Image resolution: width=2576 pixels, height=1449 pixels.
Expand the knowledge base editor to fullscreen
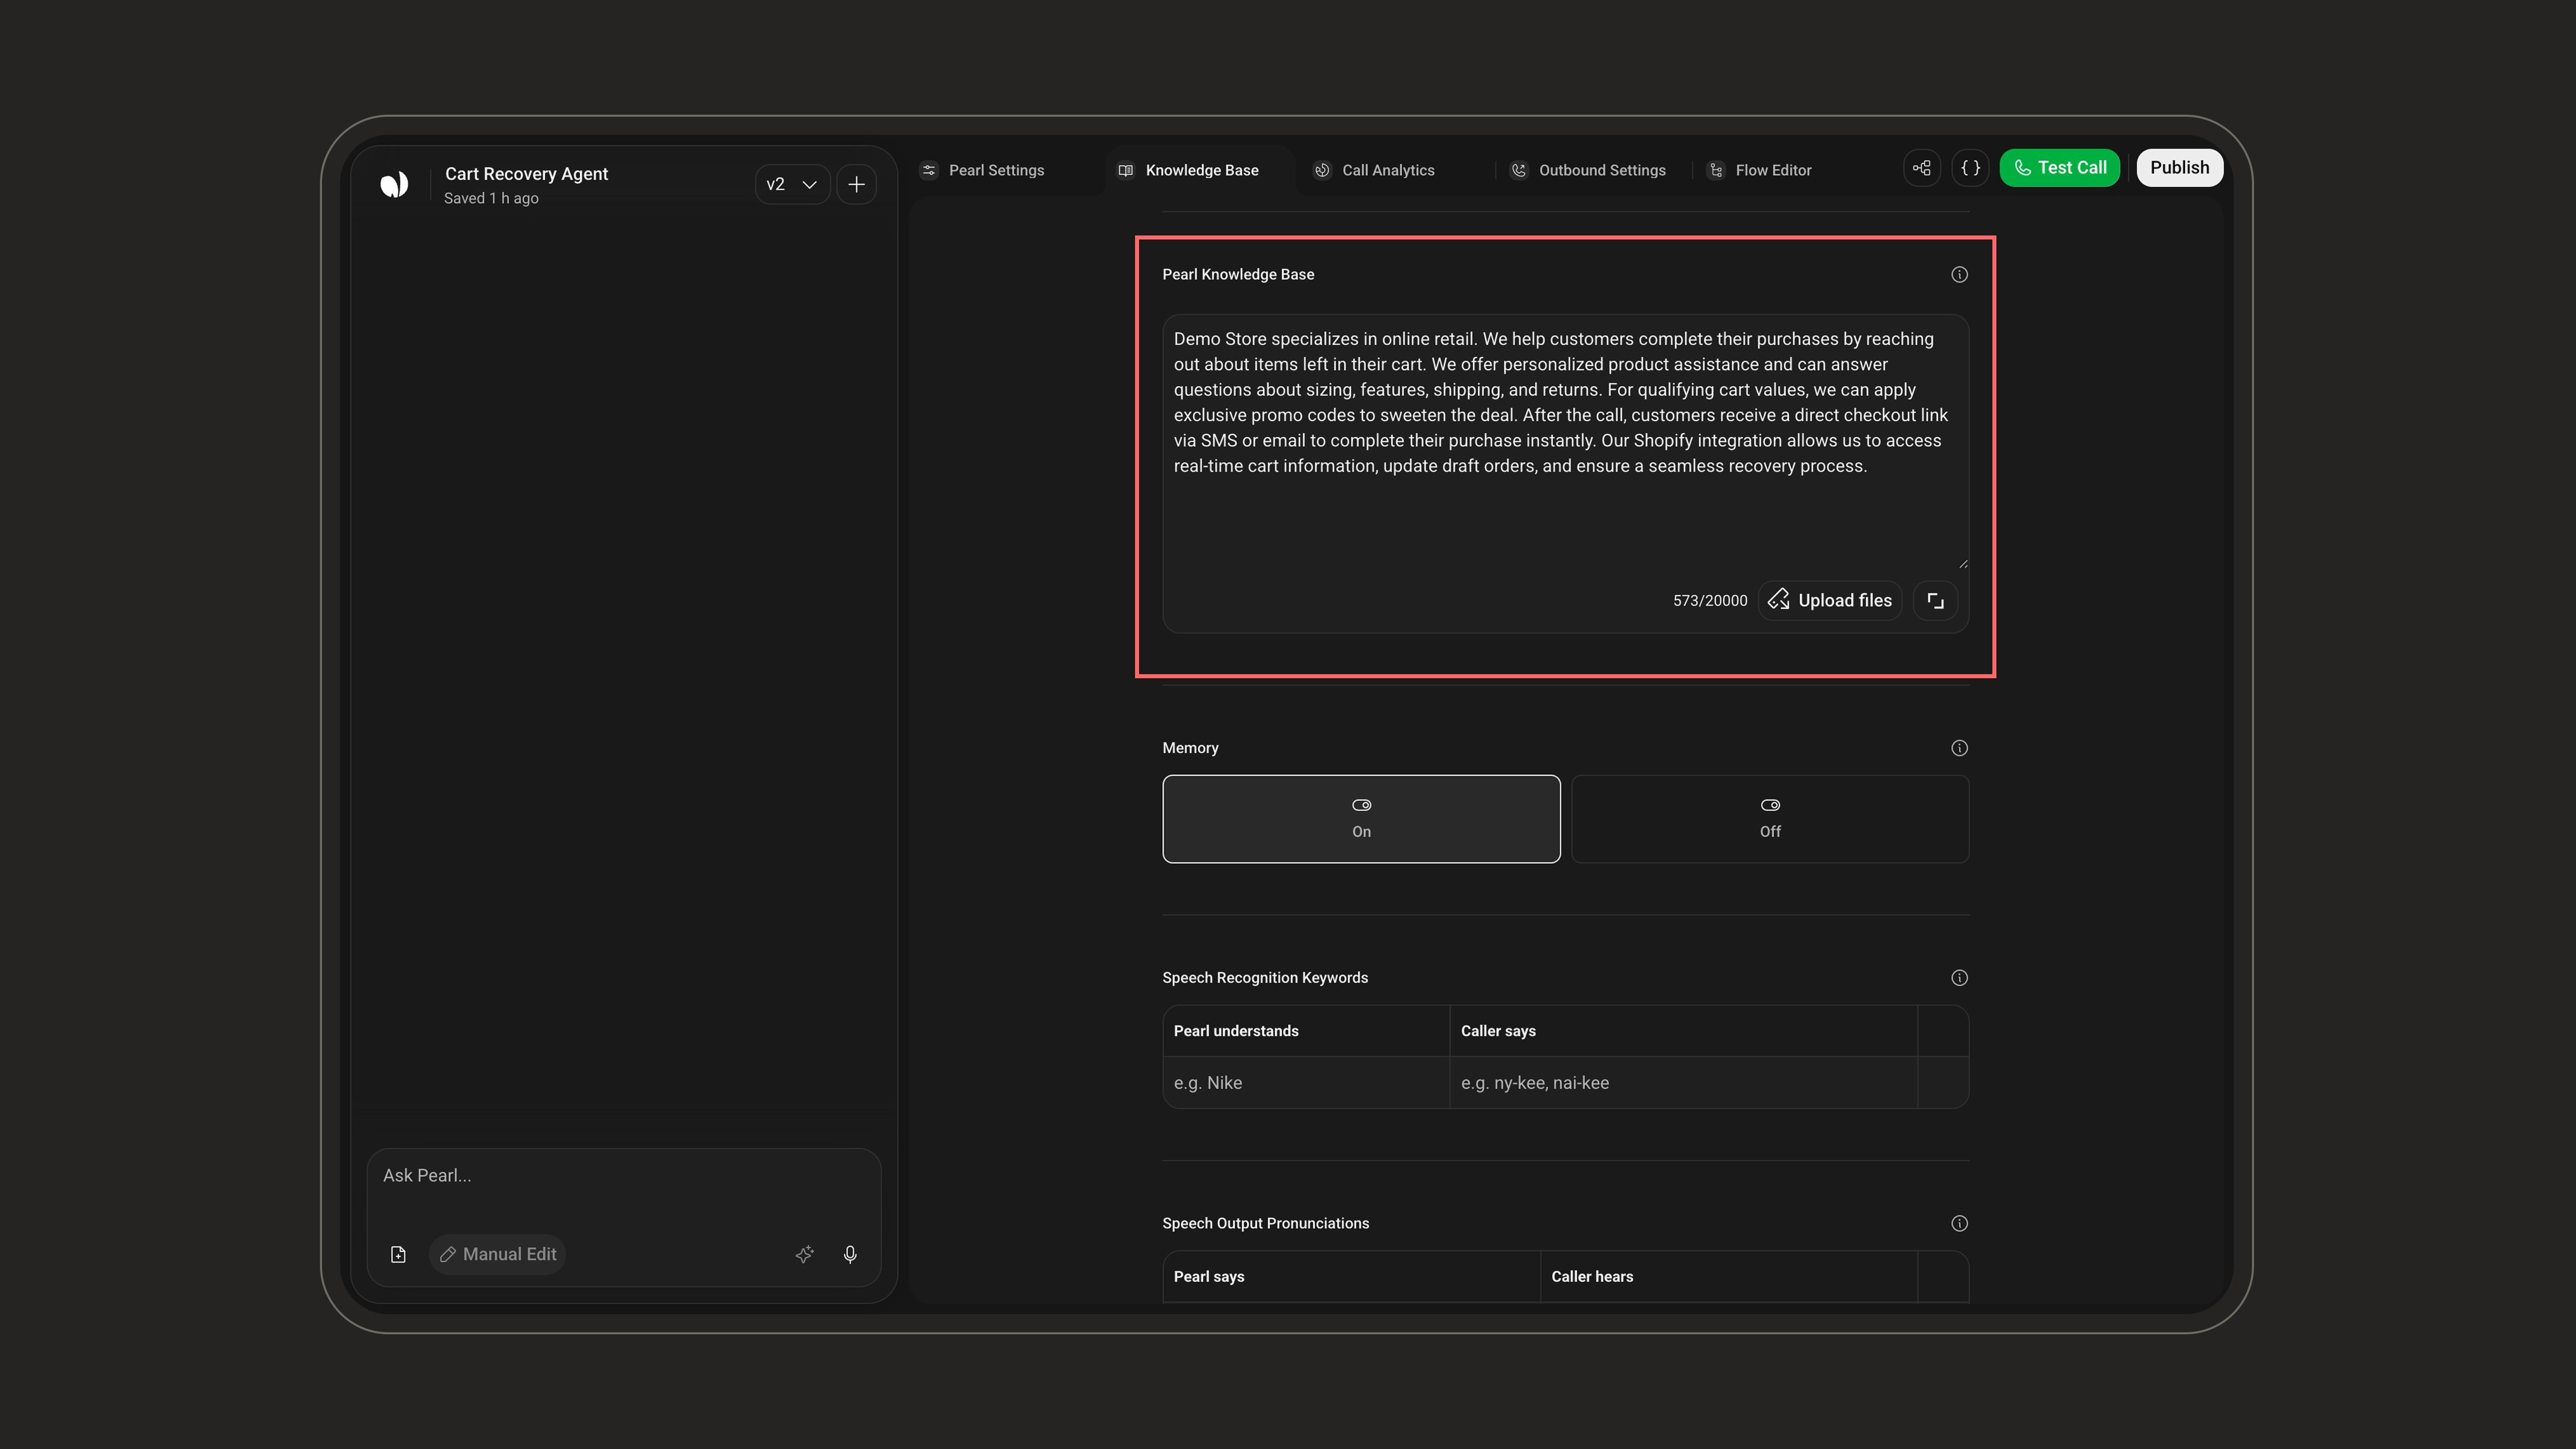click(1935, 601)
